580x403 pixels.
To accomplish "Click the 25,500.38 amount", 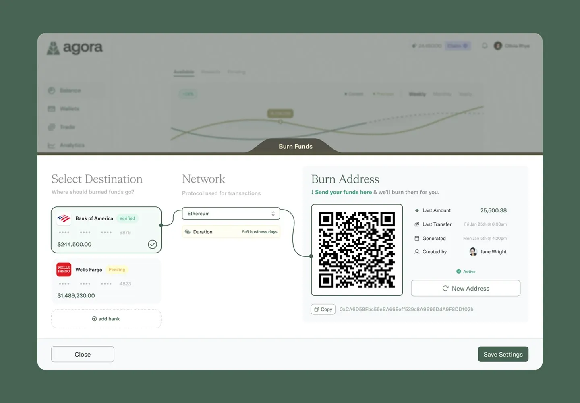I will point(493,210).
